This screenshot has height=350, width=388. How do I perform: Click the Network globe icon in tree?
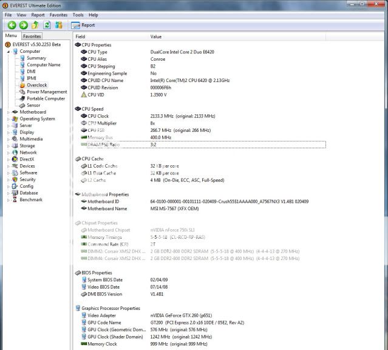pos(15,153)
